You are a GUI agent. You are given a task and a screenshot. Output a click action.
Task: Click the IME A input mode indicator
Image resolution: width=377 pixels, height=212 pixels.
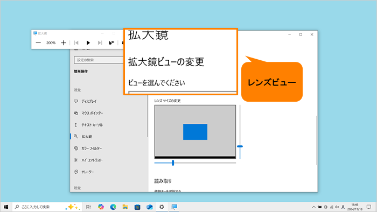click(x=343, y=207)
